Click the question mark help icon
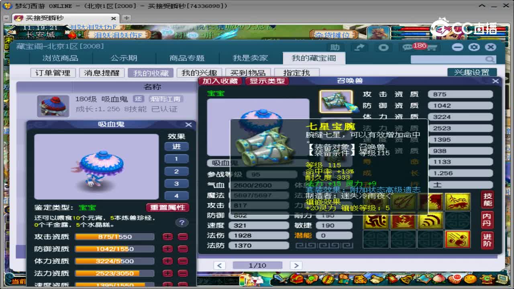 pyautogui.click(x=182, y=223)
